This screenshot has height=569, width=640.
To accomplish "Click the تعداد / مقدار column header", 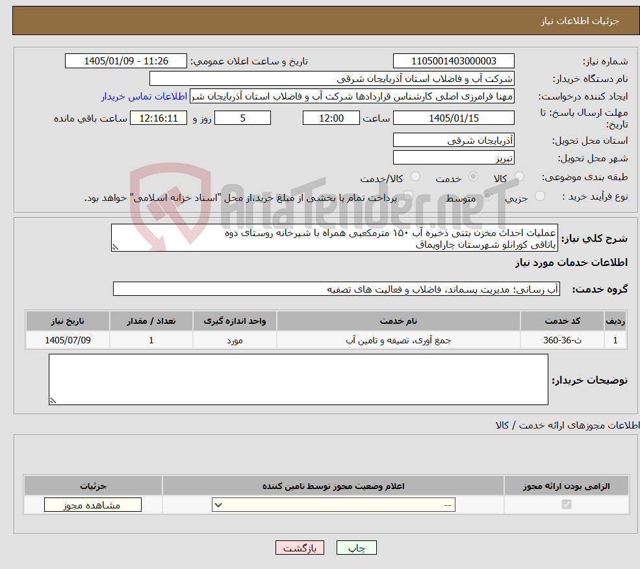I will [x=151, y=321].
